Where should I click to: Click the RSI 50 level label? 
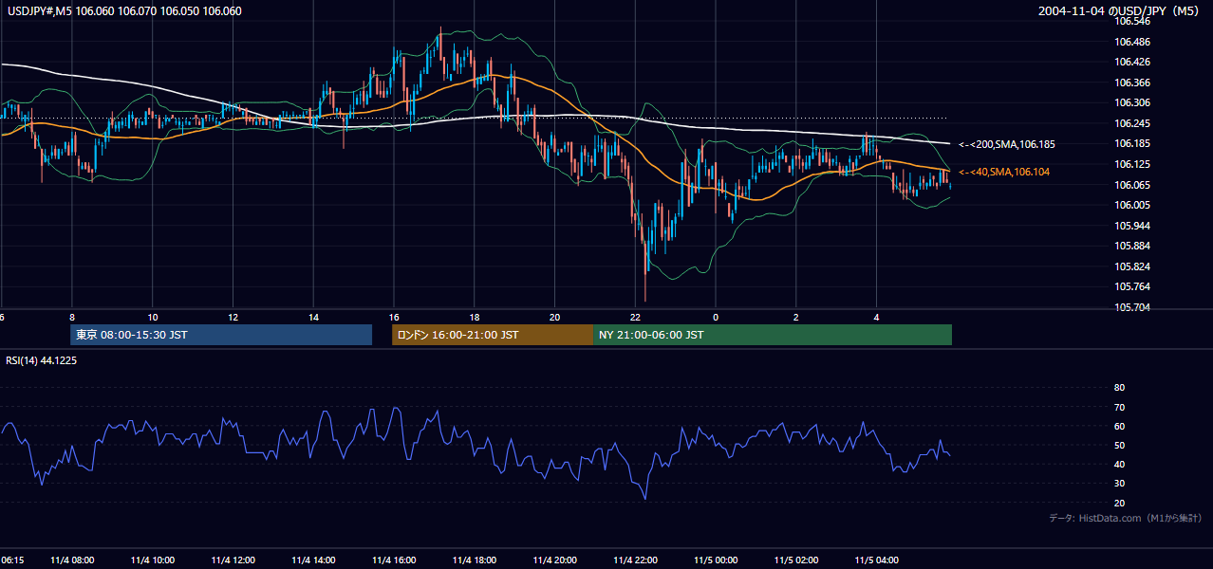1119,445
